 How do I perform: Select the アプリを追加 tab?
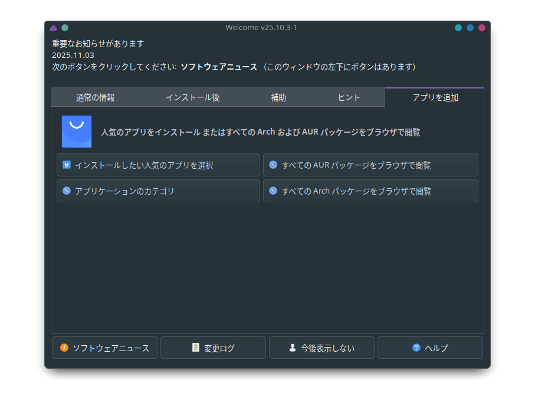pos(435,97)
